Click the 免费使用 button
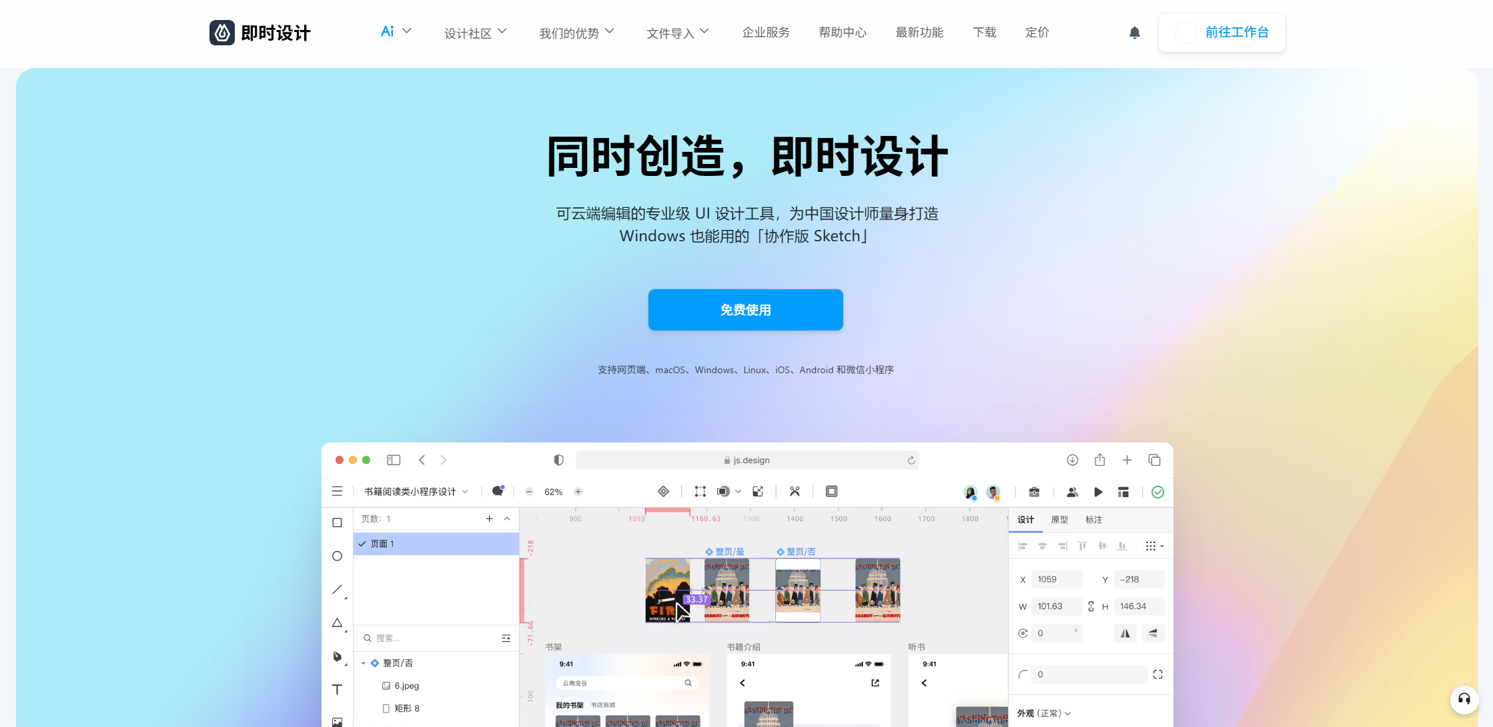The width and height of the screenshot is (1493, 727). tap(746, 310)
